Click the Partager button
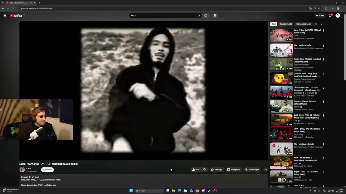Screen dimensions: 346x194 click(217, 170)
